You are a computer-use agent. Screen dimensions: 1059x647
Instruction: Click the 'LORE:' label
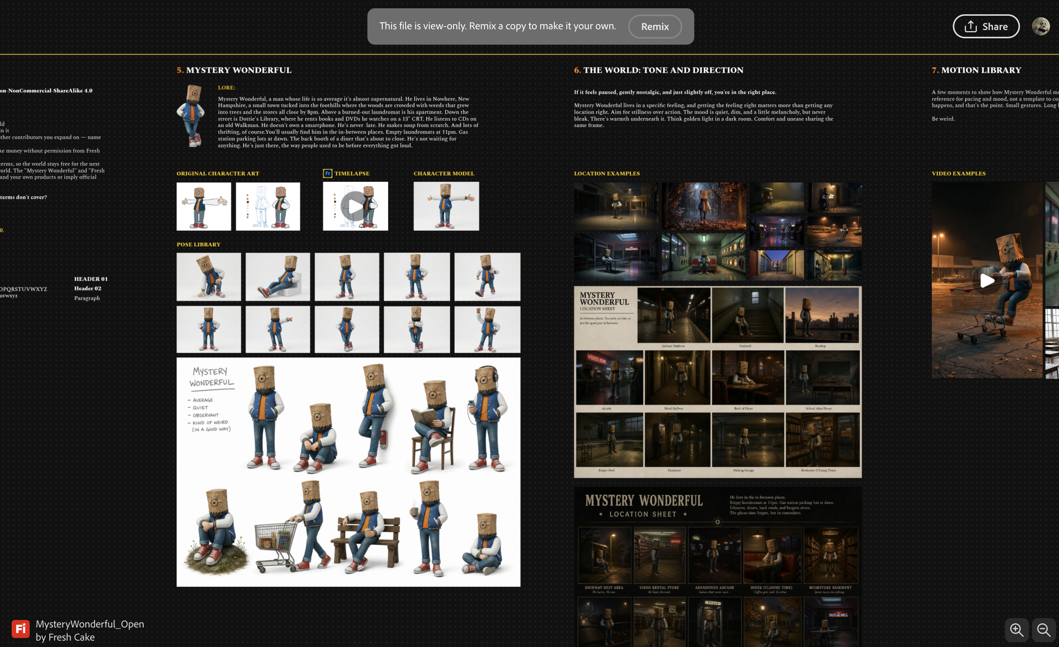coord(227,87)
